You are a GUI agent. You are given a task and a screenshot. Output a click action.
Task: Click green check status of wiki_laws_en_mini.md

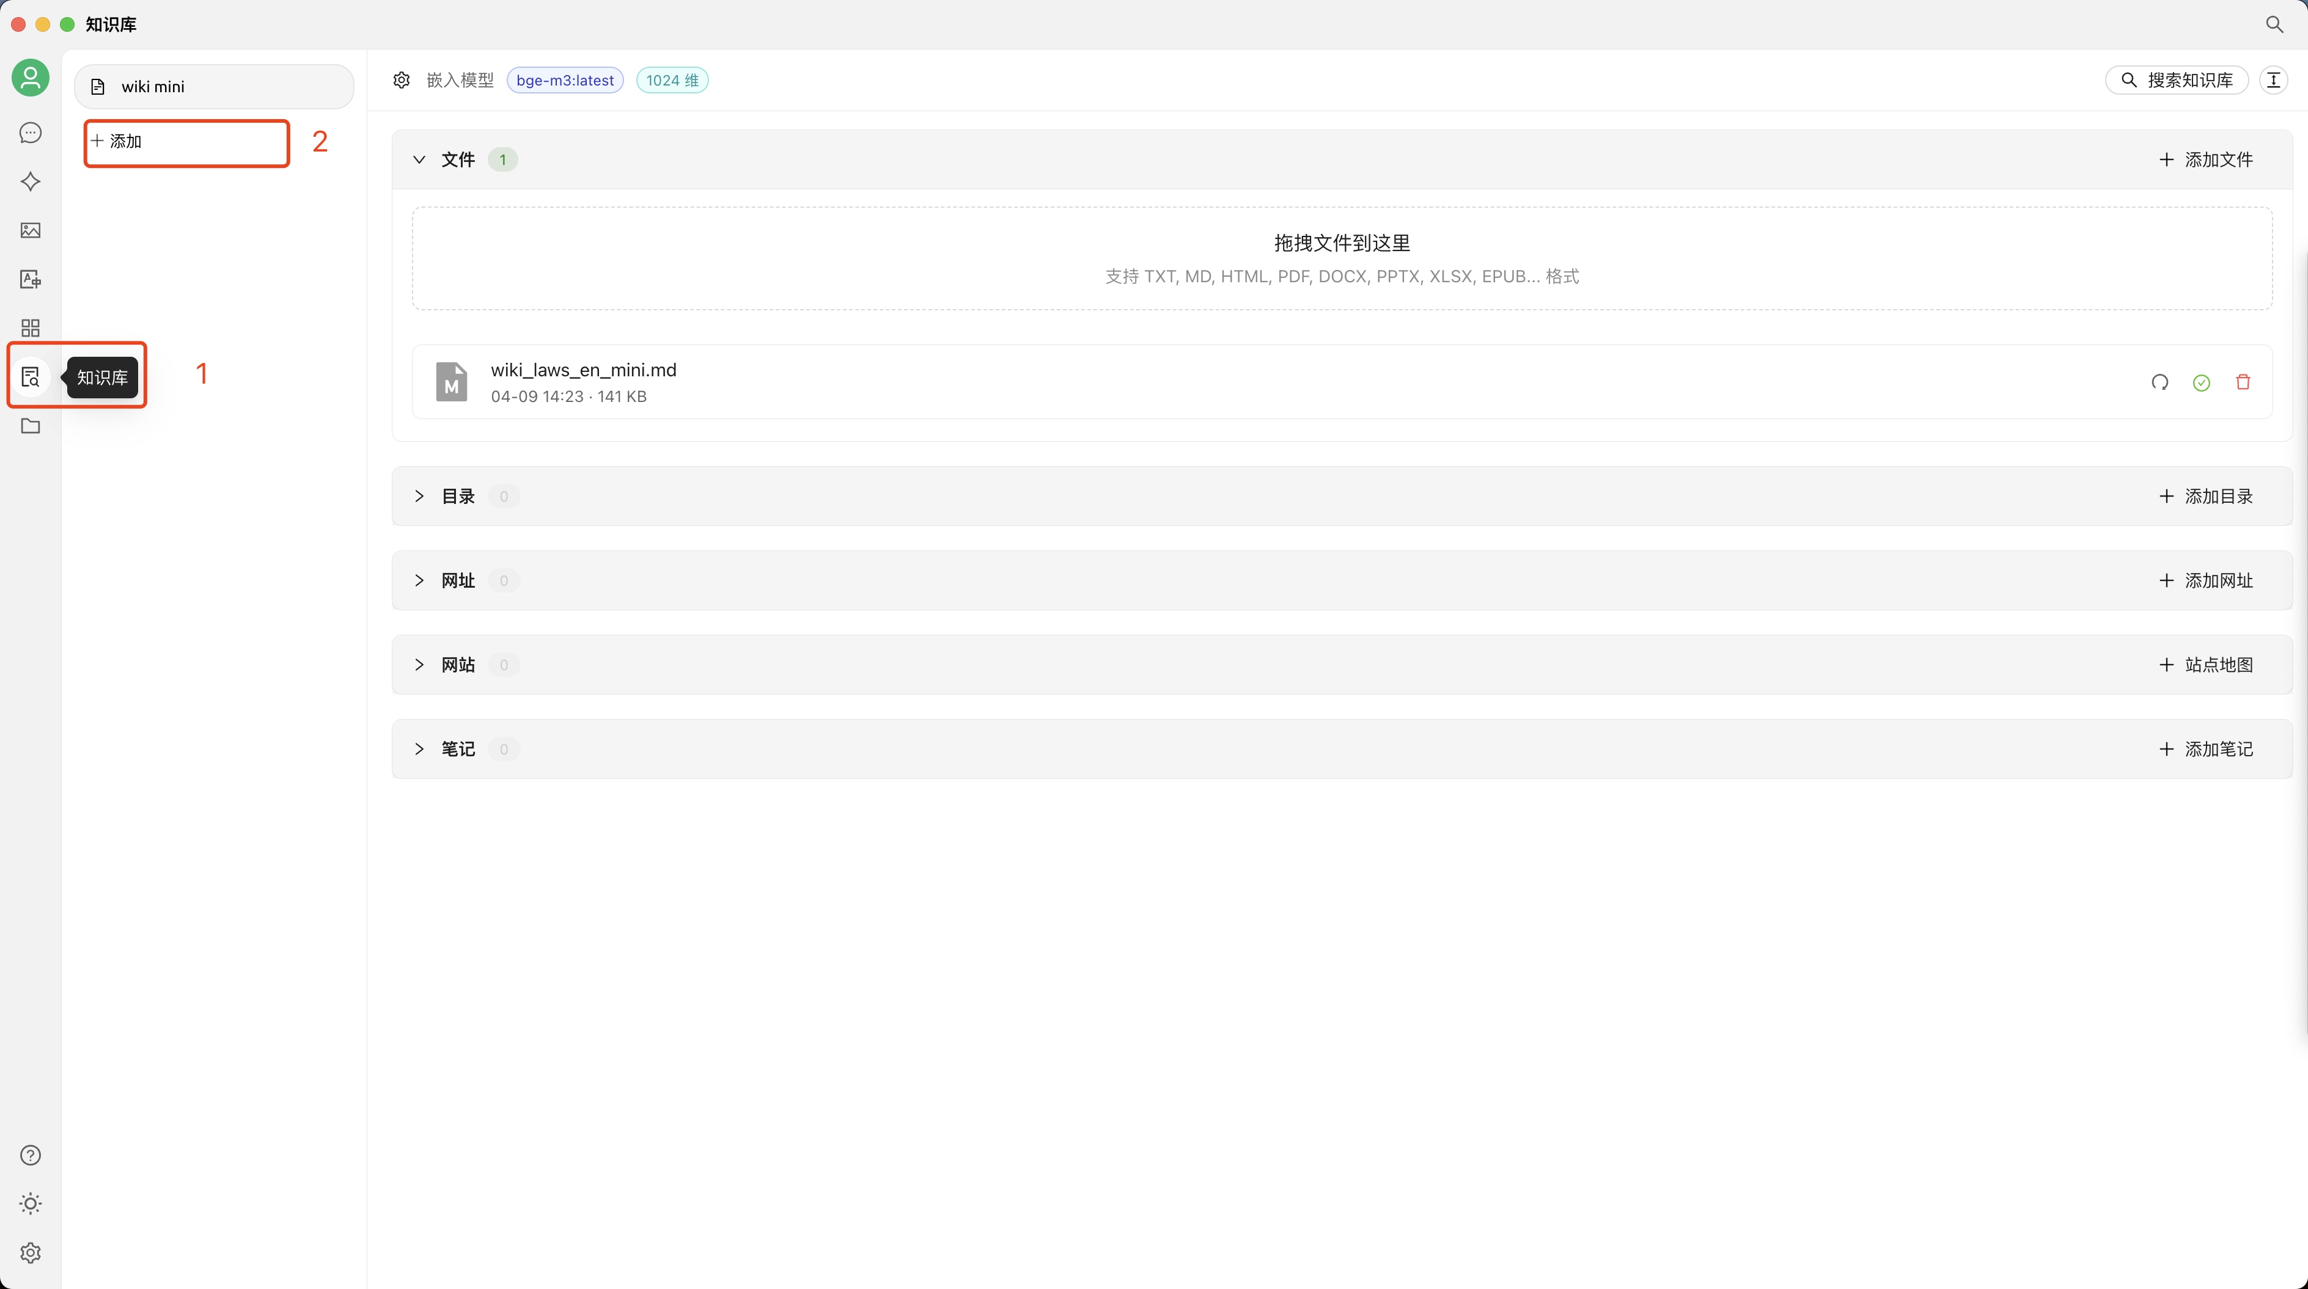click(2202, 382)
